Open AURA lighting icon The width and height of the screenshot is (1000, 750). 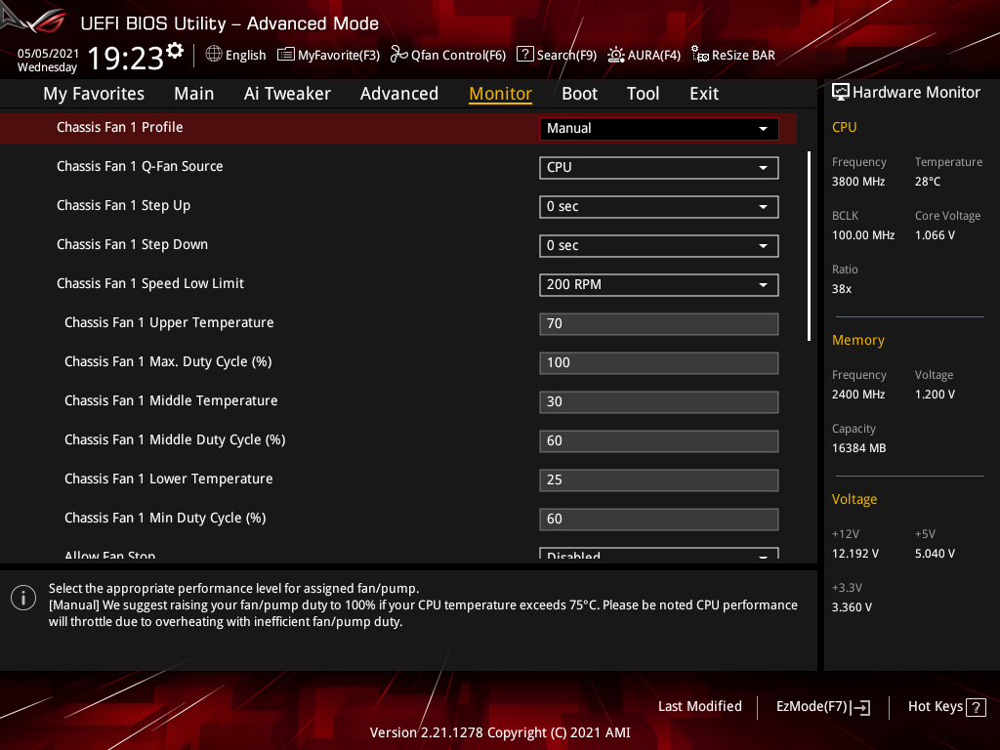615,55
